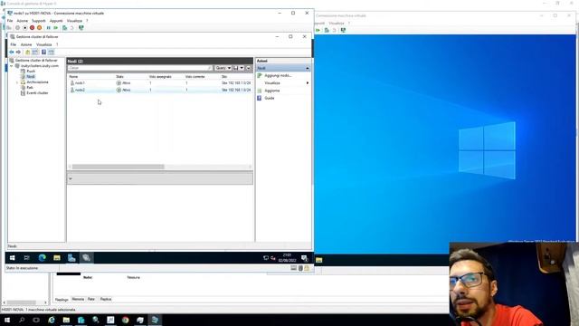Screen dimensions: 579x326
Task: Reset the node1 VM with green icon
Action: coord(56,28)
